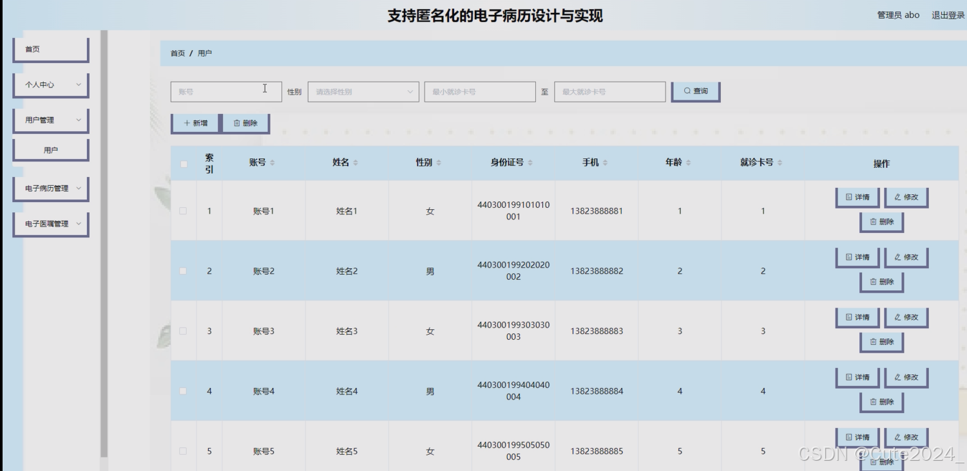Expand the 电子病历管理 sidebar menu
The image size is (967, 471).
click(51, 189)
